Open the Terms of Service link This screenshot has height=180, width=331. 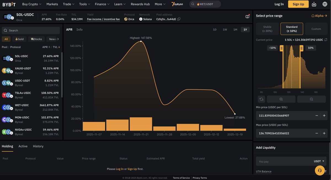pos(181,178)
